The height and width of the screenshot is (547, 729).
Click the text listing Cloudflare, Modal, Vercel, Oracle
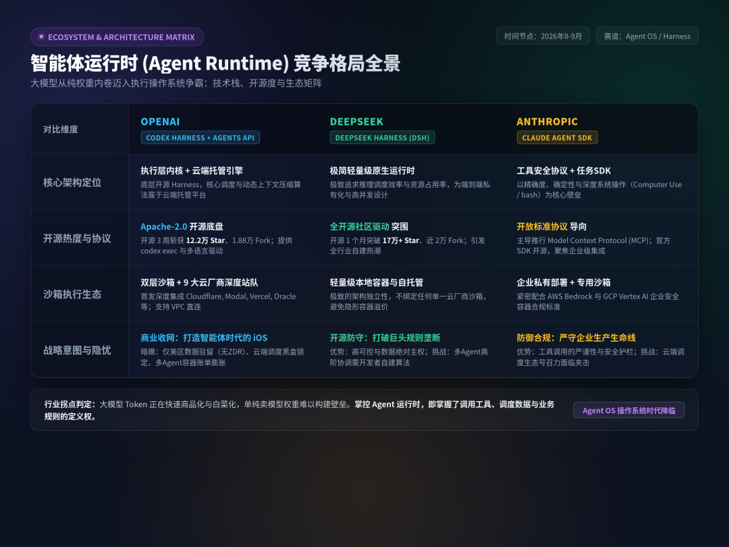(218, 301)
